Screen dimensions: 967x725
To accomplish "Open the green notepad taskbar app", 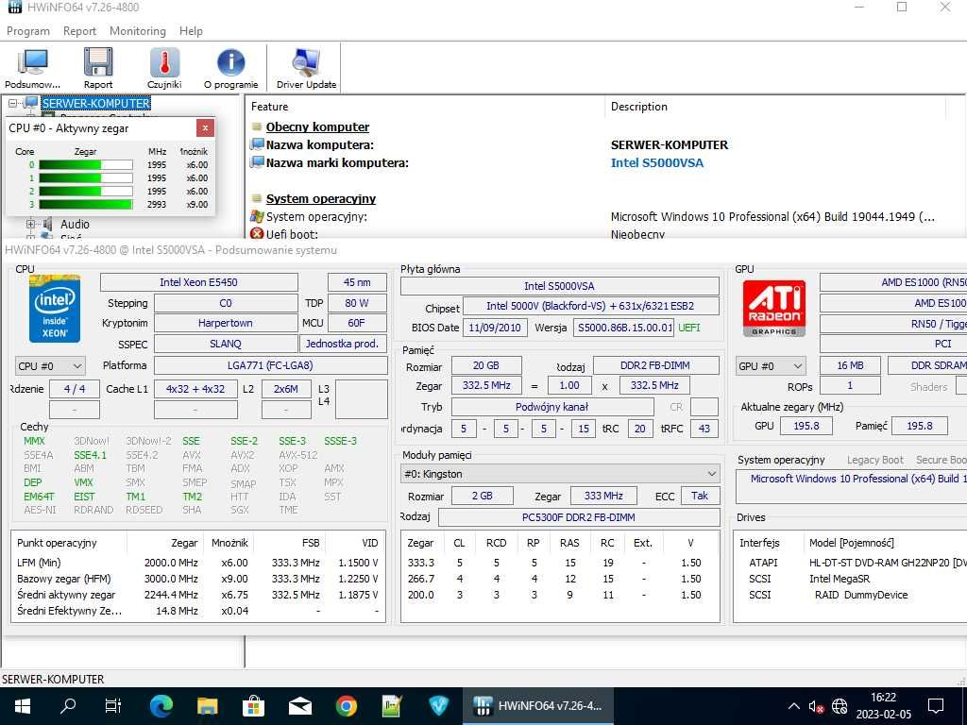I will pos(392,706).
